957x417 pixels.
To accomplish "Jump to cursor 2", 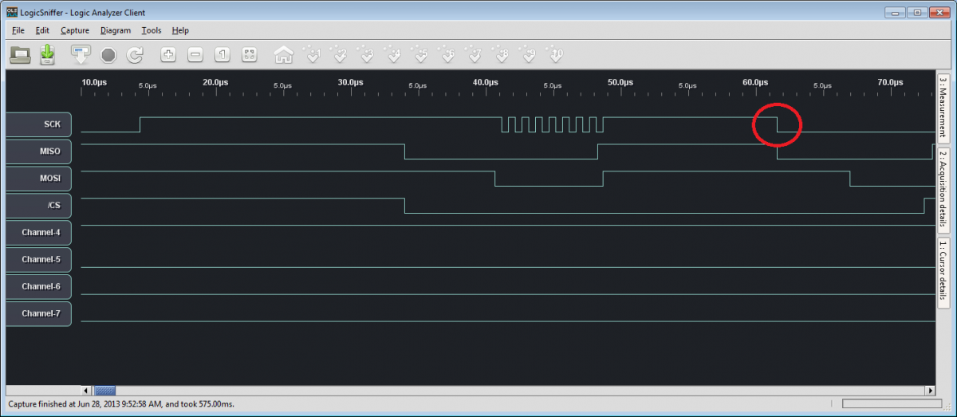I will pyautogui.click(x=339, y=55).
